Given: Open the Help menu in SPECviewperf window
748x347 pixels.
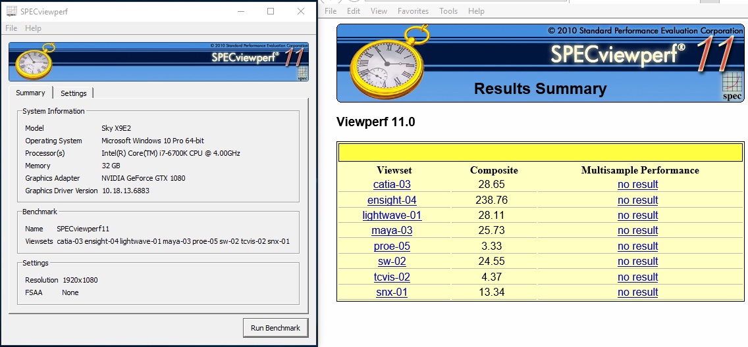Looking at the screenshot, I should [x=33, y=28].
